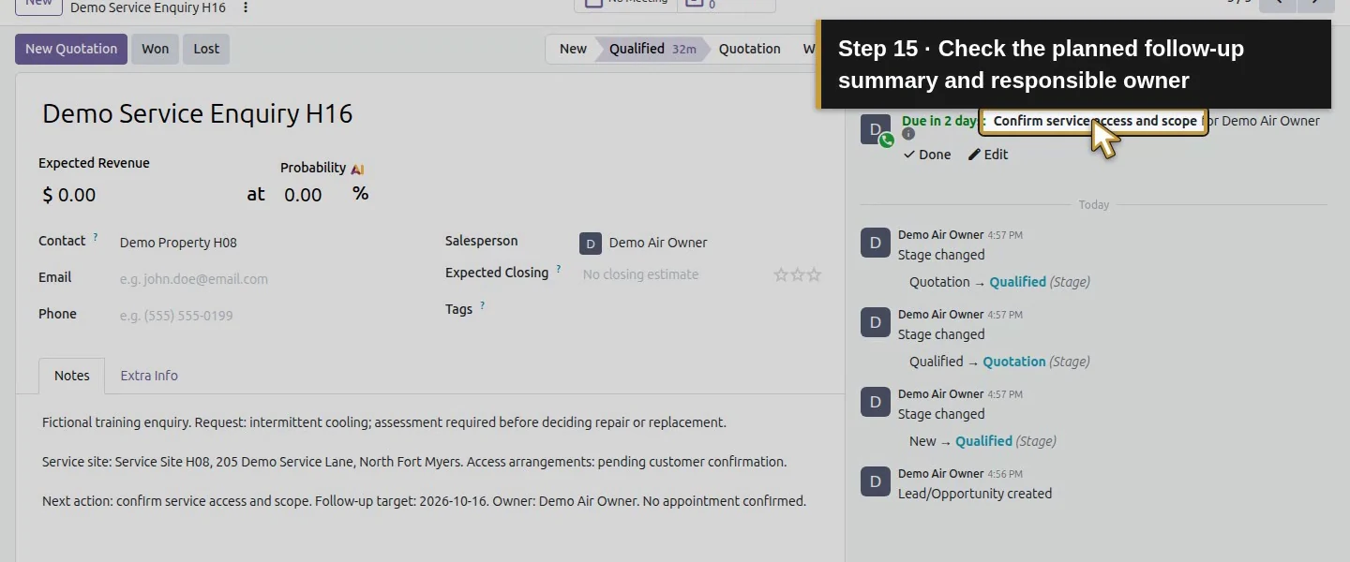Mark the planned activity as Done
This screenshot has height=562, width=1350.
click(926, 155)
